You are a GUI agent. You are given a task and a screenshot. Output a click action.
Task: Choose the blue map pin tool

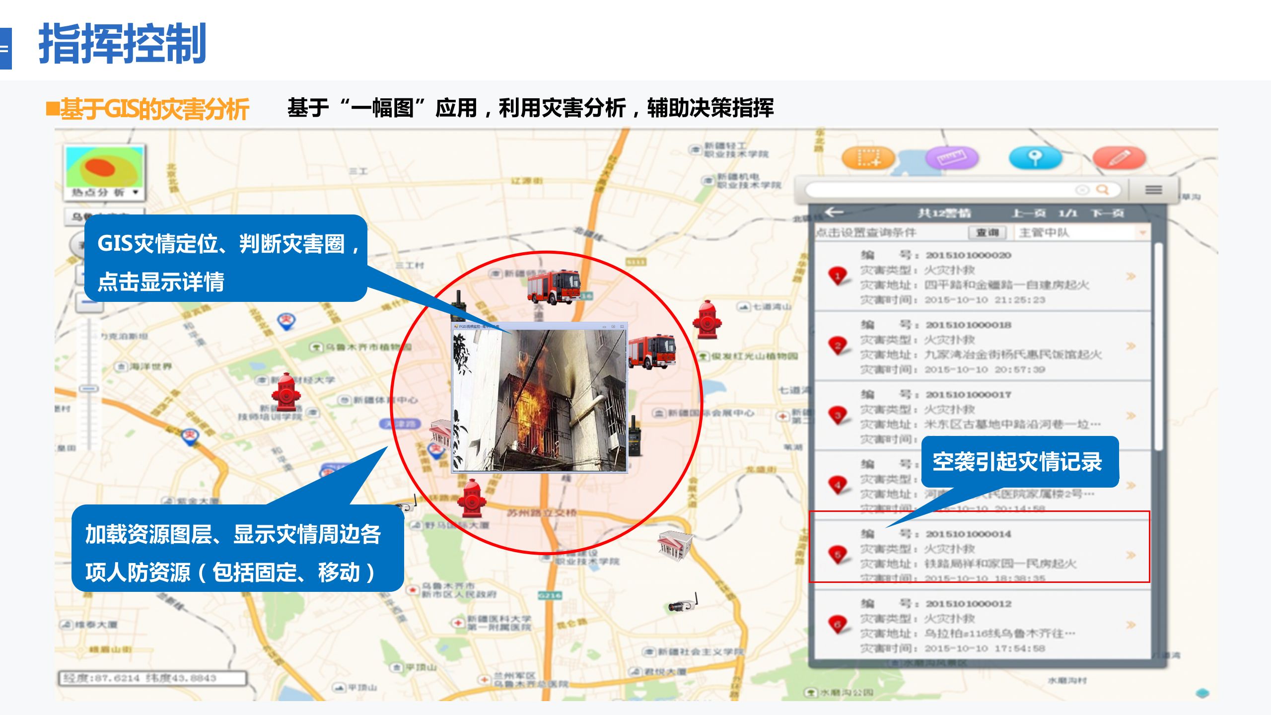[x=1035, y=158]
